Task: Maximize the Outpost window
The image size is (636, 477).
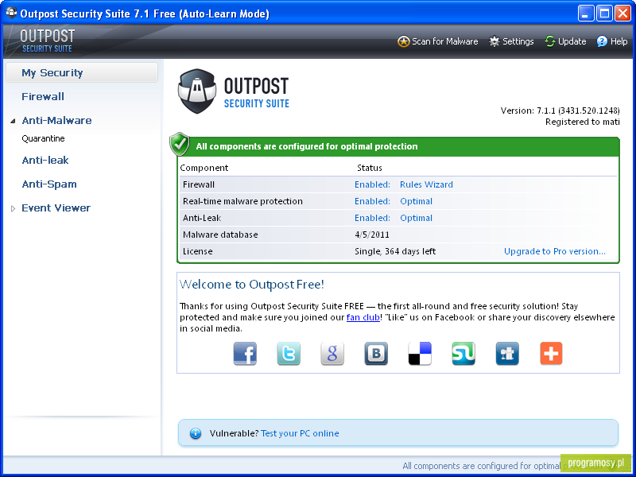Action: tap(604, 14)
